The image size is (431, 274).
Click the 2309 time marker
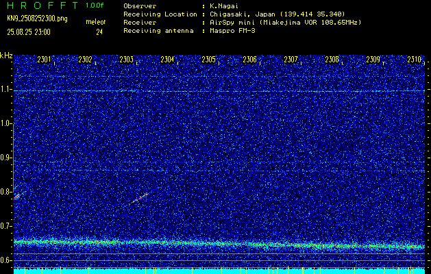click(373, 59)
